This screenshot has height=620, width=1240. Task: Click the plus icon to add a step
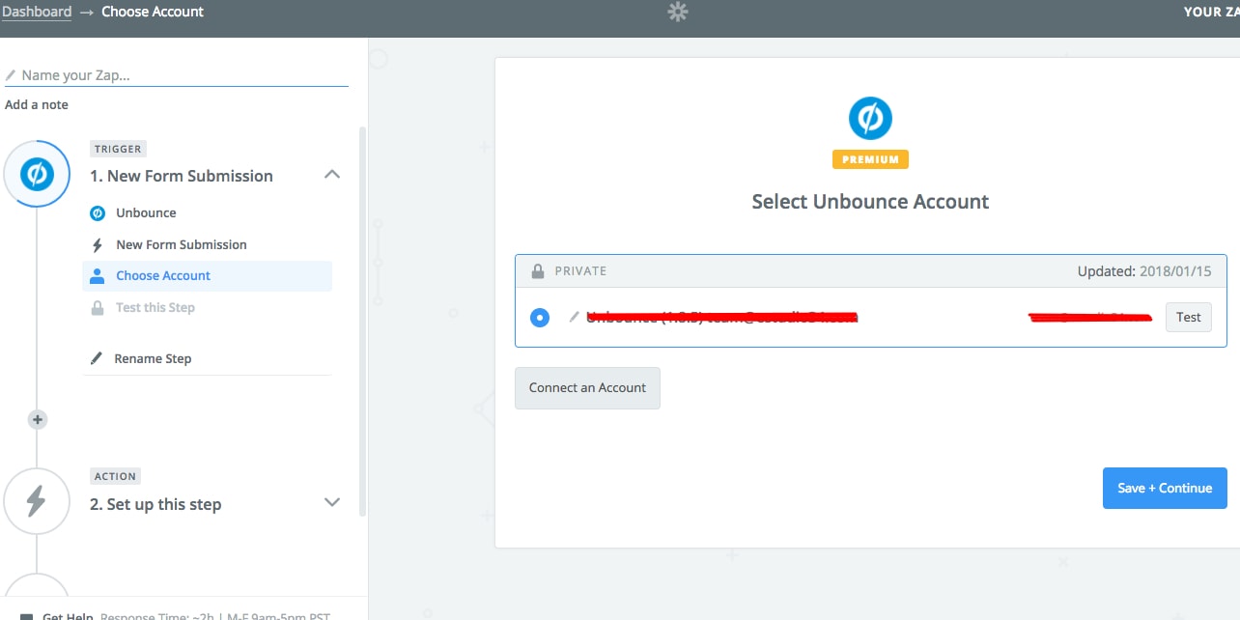[37, 419]
